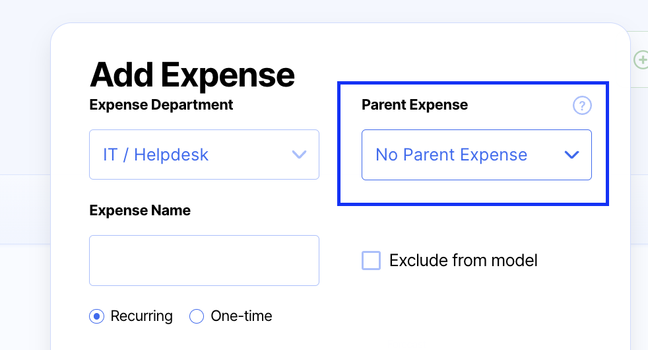
Task: Focus the Expense Name text field
Action: pyautogui.click(x=204, y=260)
